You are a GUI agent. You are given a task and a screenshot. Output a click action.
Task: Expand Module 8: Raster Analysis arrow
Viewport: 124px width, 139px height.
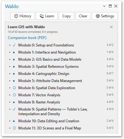click(10, 102)
